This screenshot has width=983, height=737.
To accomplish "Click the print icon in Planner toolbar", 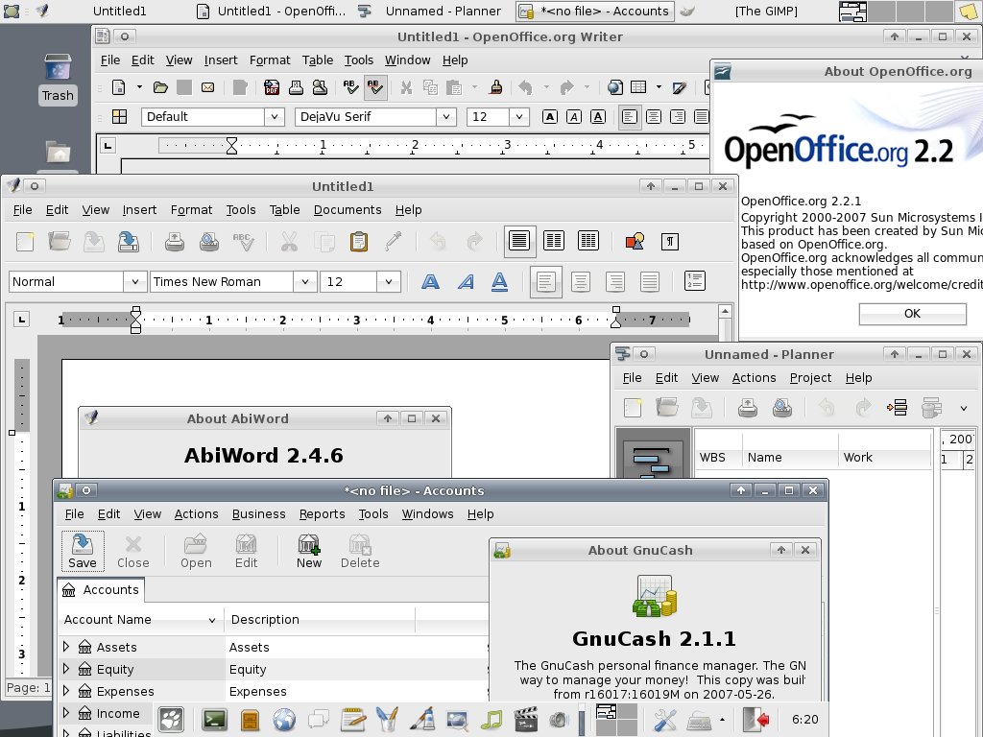I will [x=747, y=408].
